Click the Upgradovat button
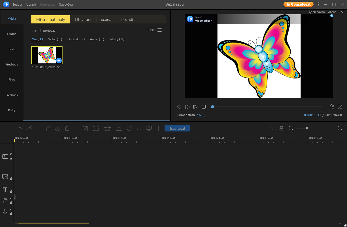 click(298, 4)
